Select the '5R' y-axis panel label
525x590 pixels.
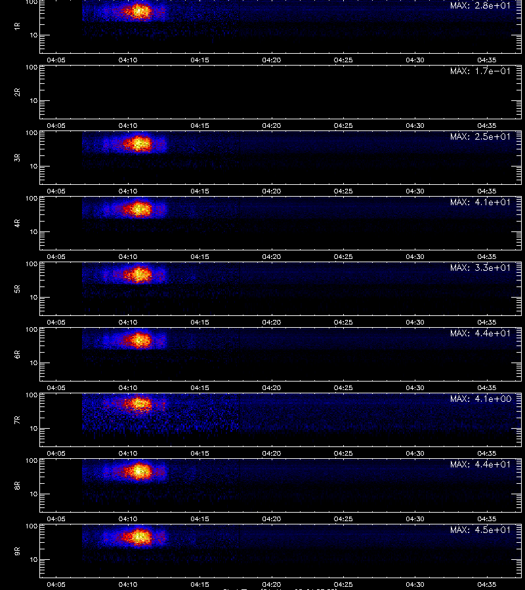(17, 289)
